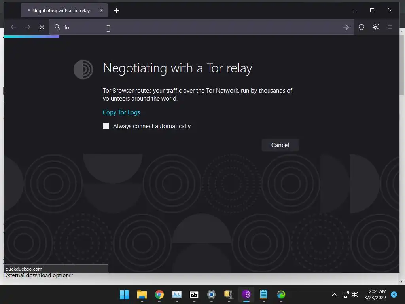Image resolution: width=405 pixels, height=304 pixels.
Task: Show hidden system tray icons
Action: 335,294
